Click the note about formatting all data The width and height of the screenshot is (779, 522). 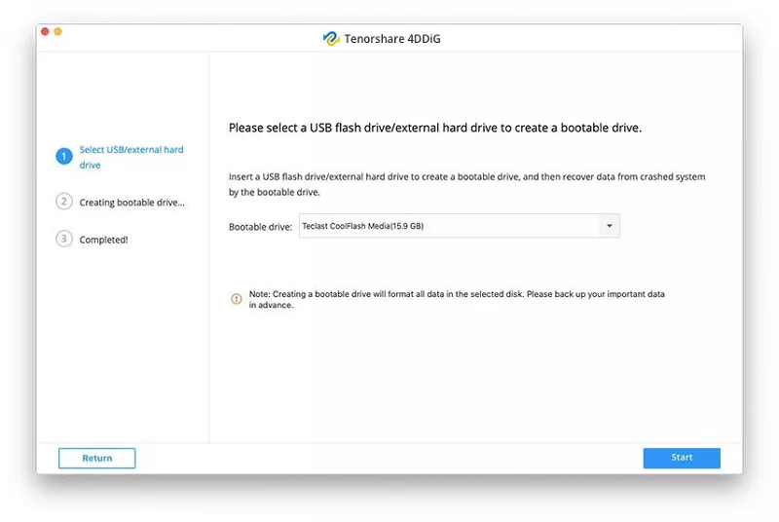coord(457,300)
